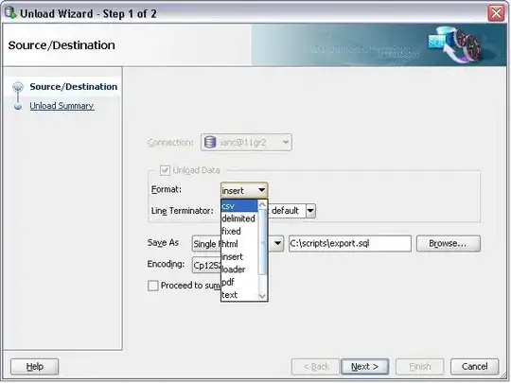Click the Help button

click(x=35, y=367)
